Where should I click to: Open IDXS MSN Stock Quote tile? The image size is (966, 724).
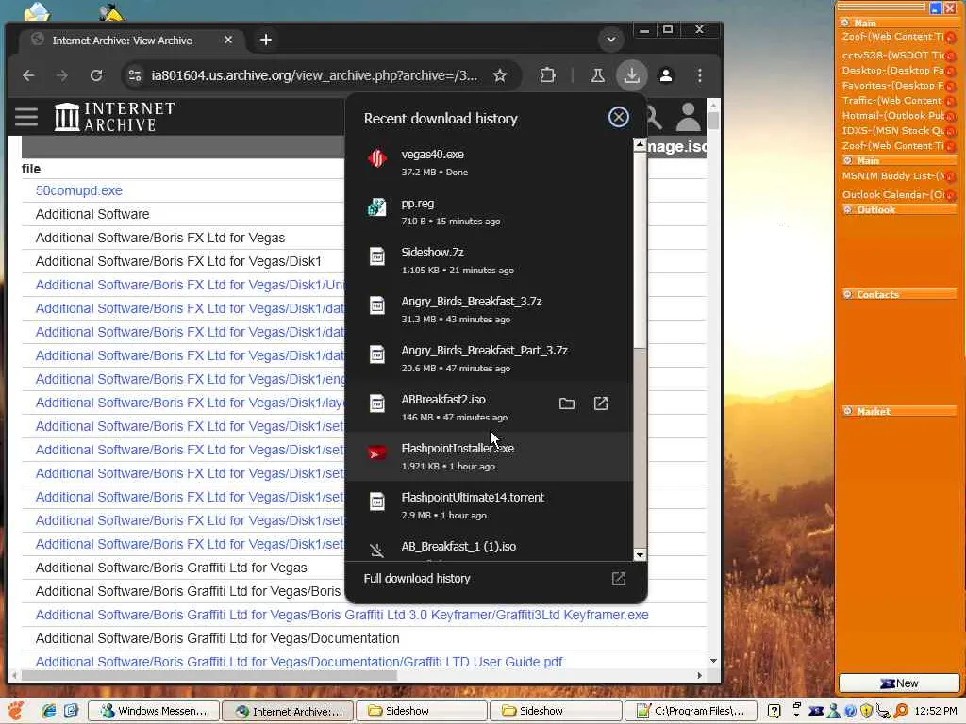[x=893, y=130]
